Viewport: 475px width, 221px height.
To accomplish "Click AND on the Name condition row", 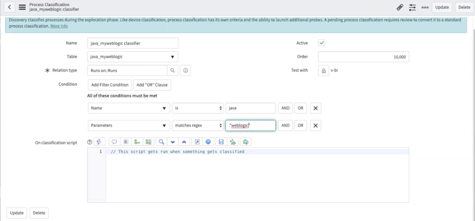I will (x=285, y=108).
